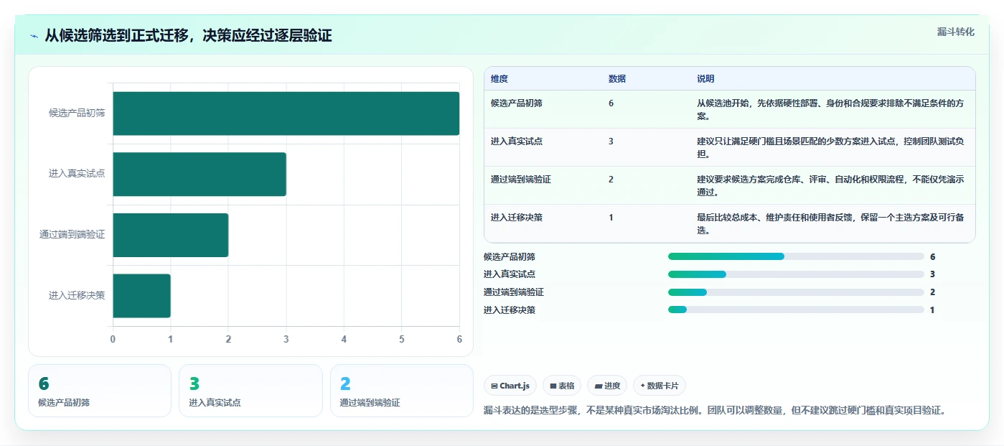
Task: Click the table value 6 for 候选产品初筛
Action: 611,103
